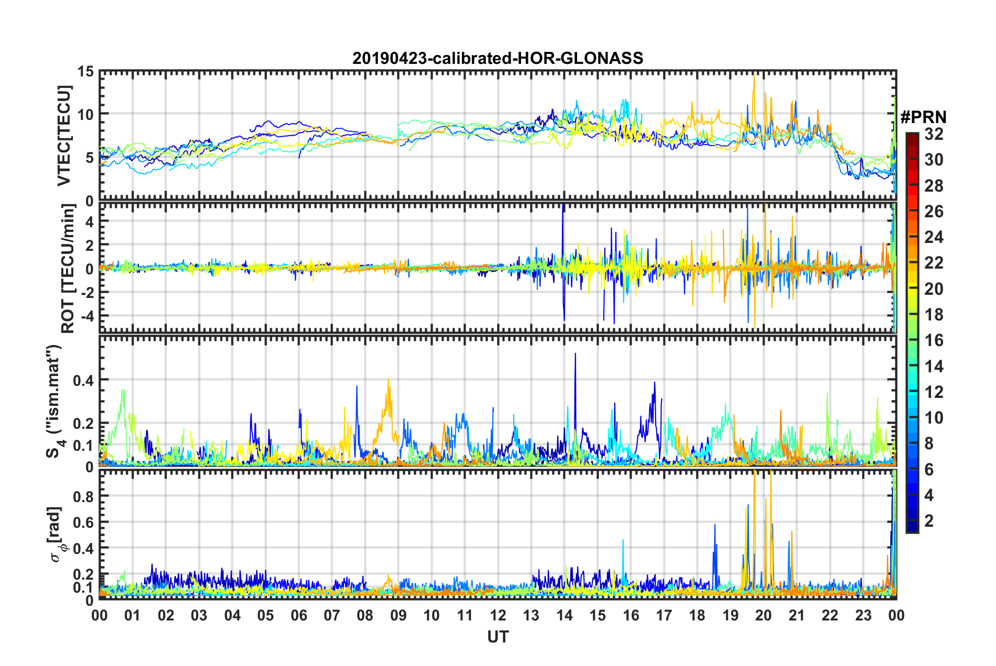Screen dimensions: 996x666
Task: Click the 18 tick on the UT axis
Action: tap(697, 615)
